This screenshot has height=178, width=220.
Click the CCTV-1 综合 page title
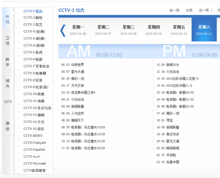pos(71,10)
